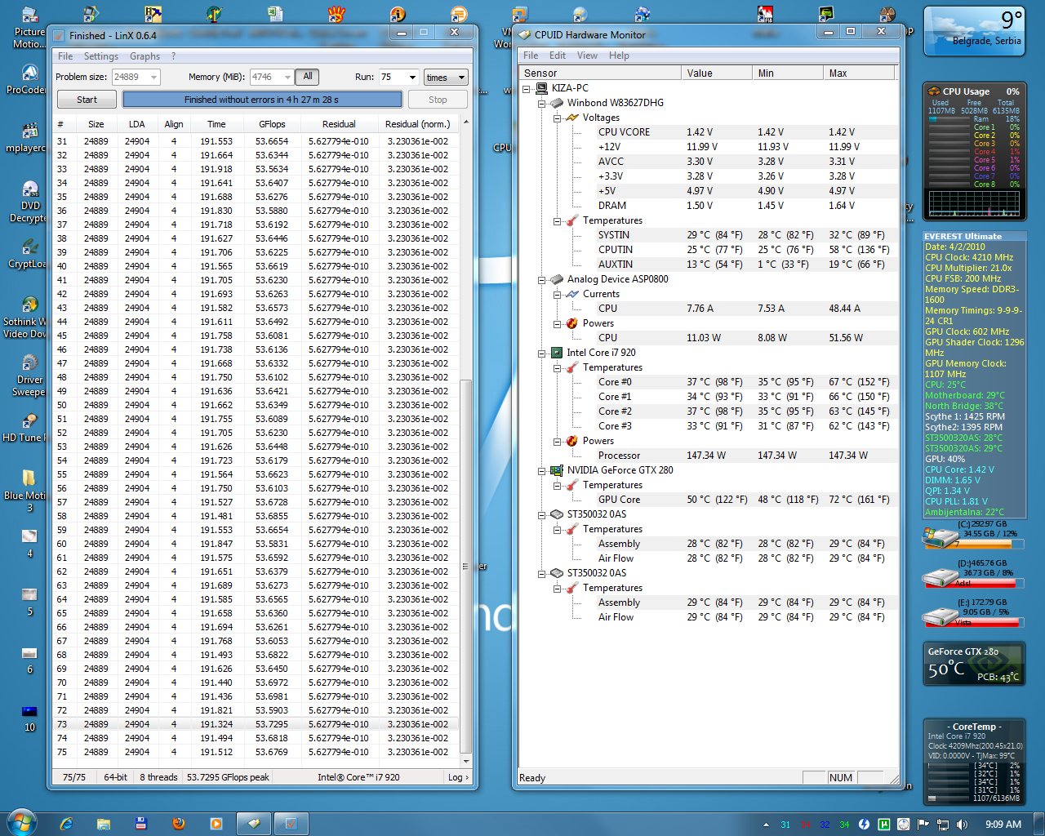Image resolution: width=1045 pixels, height=836 pixels.
Task: Collapse Intel Core i7 920 node
Action: tap(541, 353)
